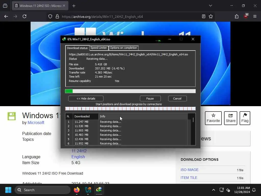
Task: Show hidden system tray icons
Action: point(214,190)
